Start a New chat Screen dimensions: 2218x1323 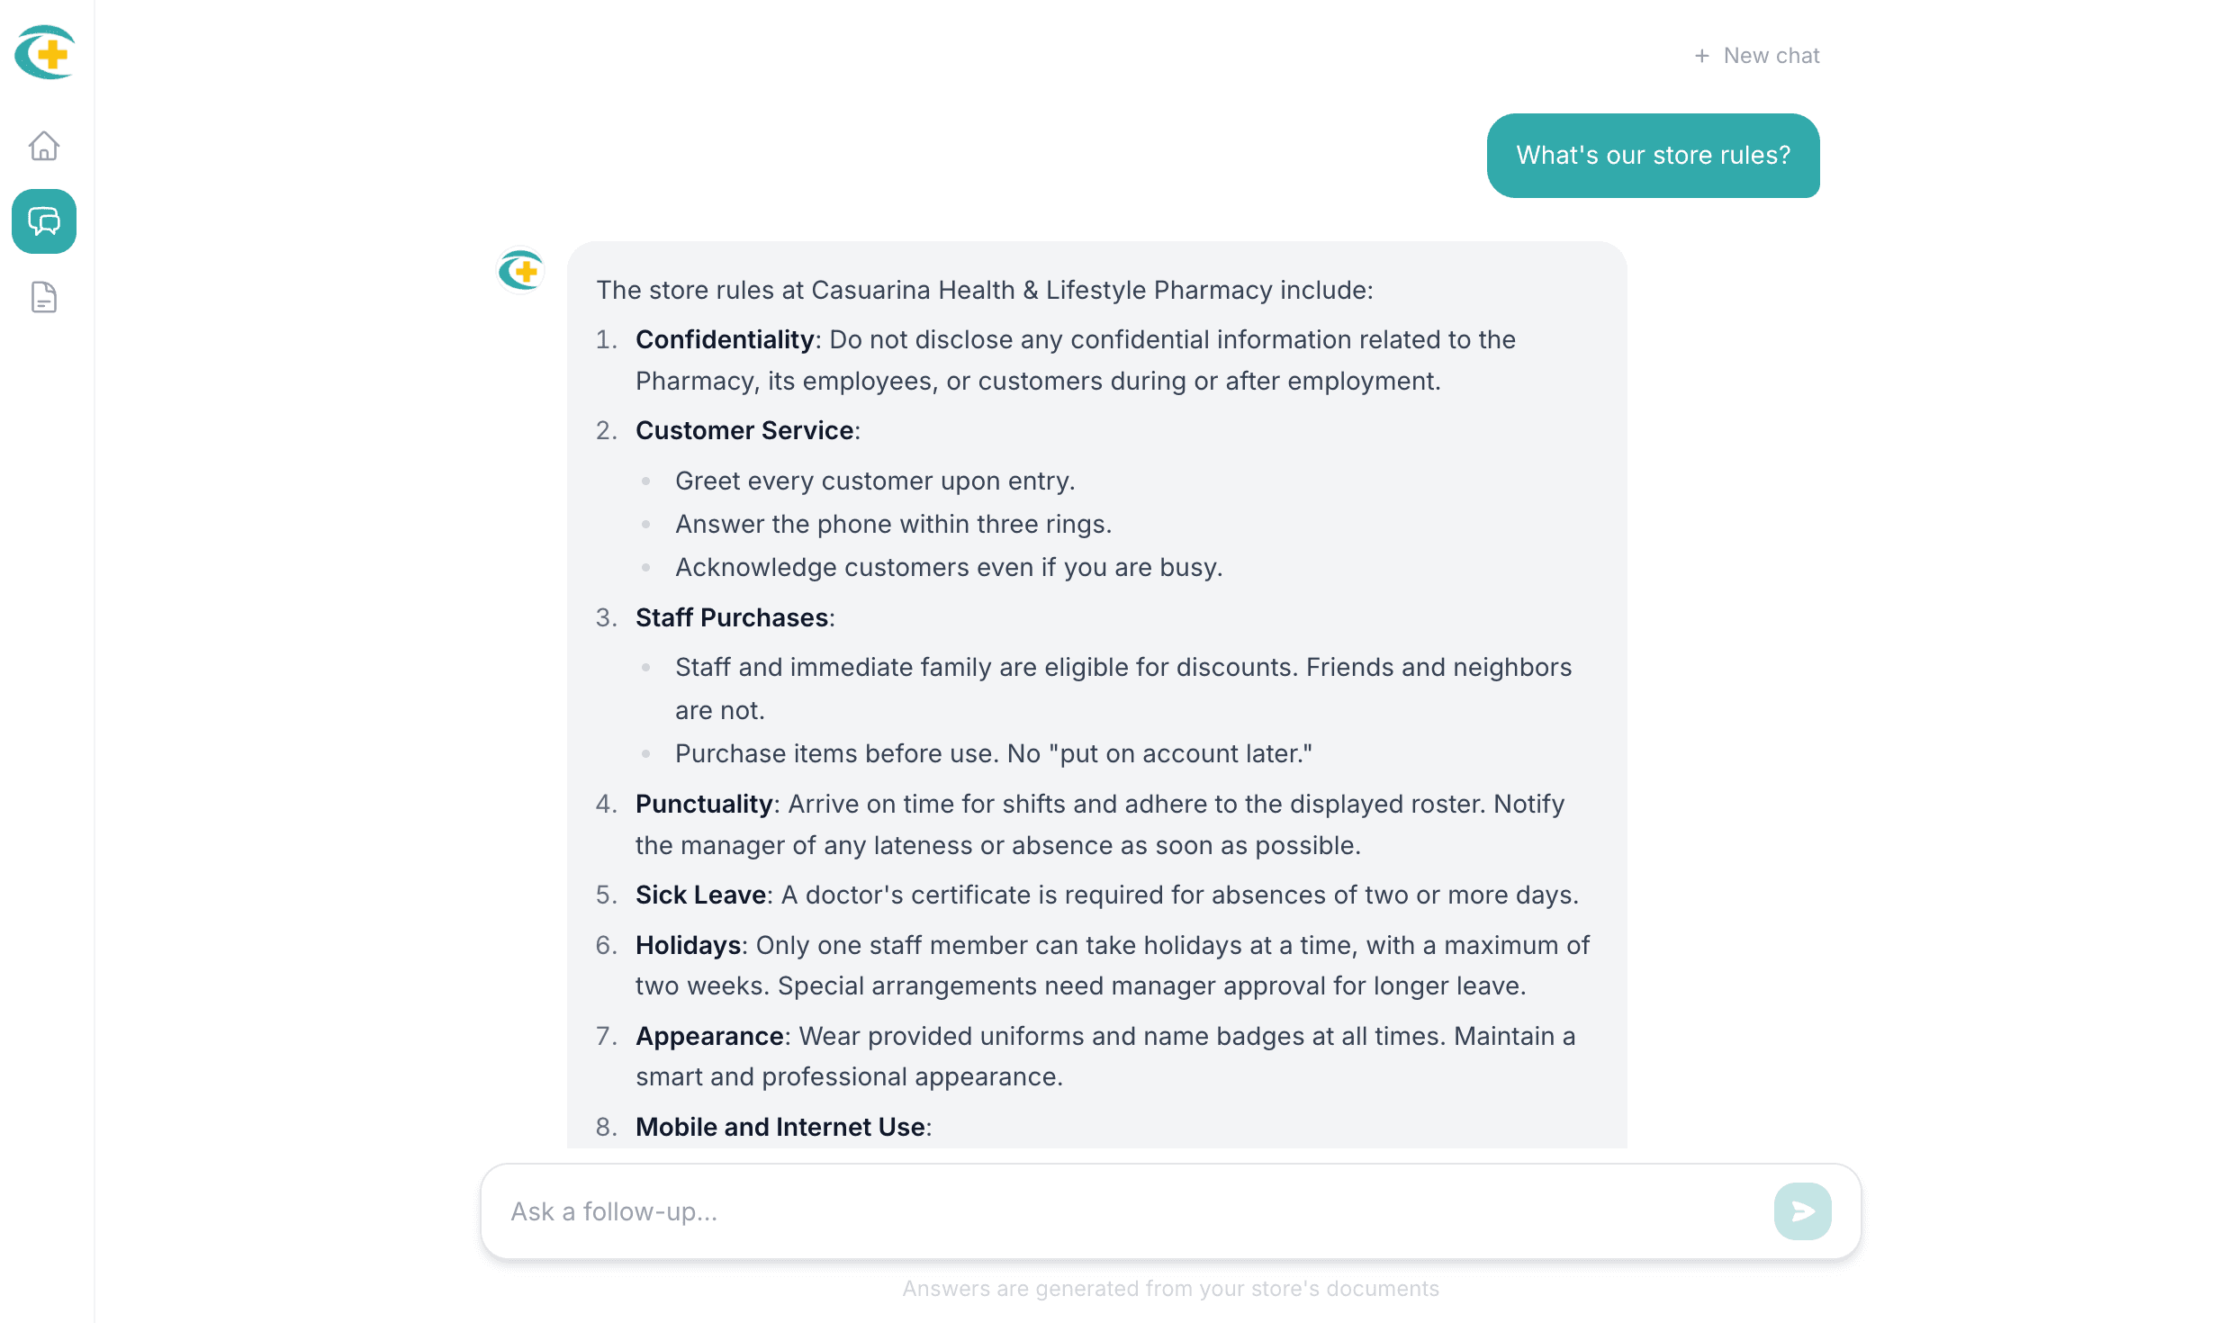[1757, 56]
